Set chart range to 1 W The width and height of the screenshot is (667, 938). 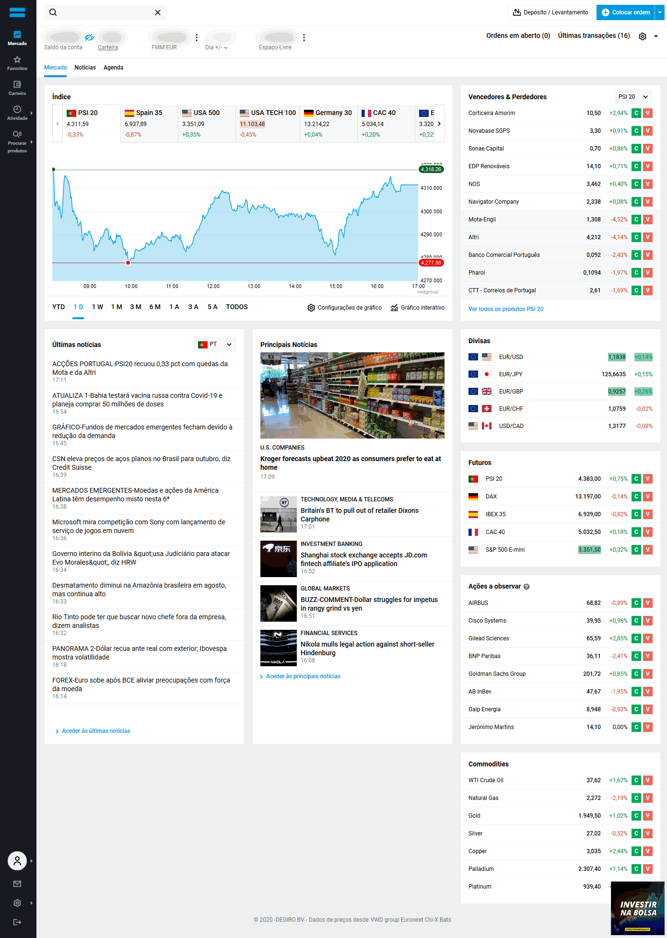[97, 307]
